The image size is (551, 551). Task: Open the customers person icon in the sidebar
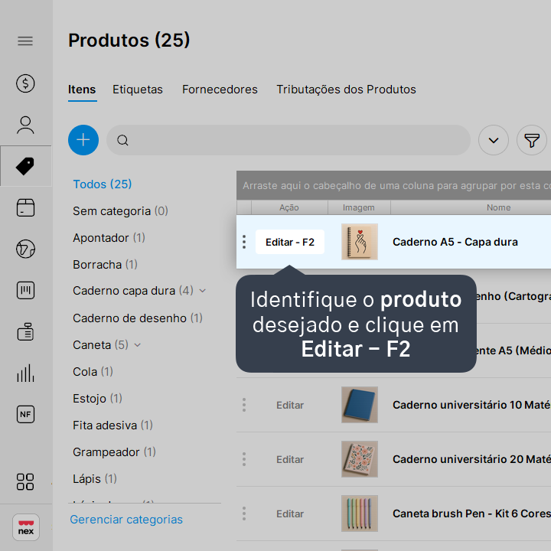click(25, 125)
